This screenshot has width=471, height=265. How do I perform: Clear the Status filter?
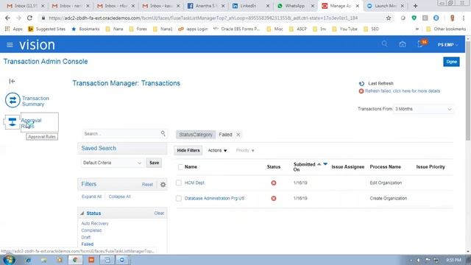coord(159,213)
